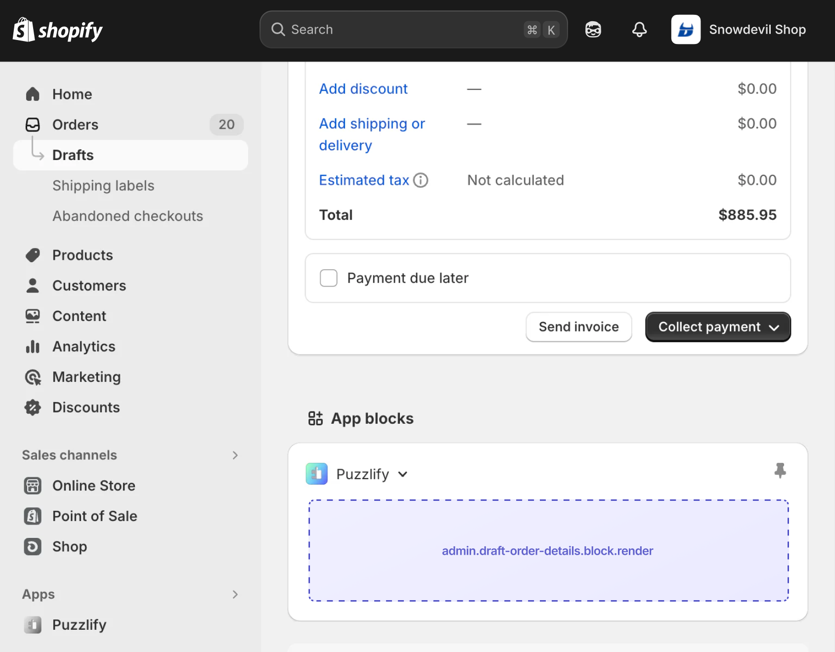The width and height of the screenshot is (835, 652).
Task: Click the Point of Sale bag icon
Action: (x=33, y=516)
